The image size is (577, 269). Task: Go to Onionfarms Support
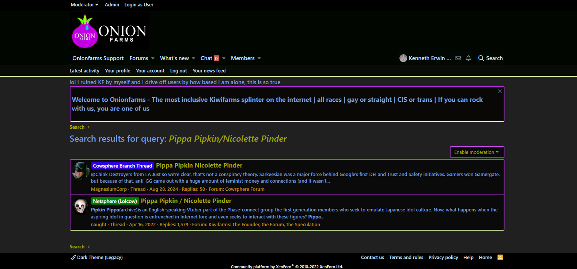(98, 58)
